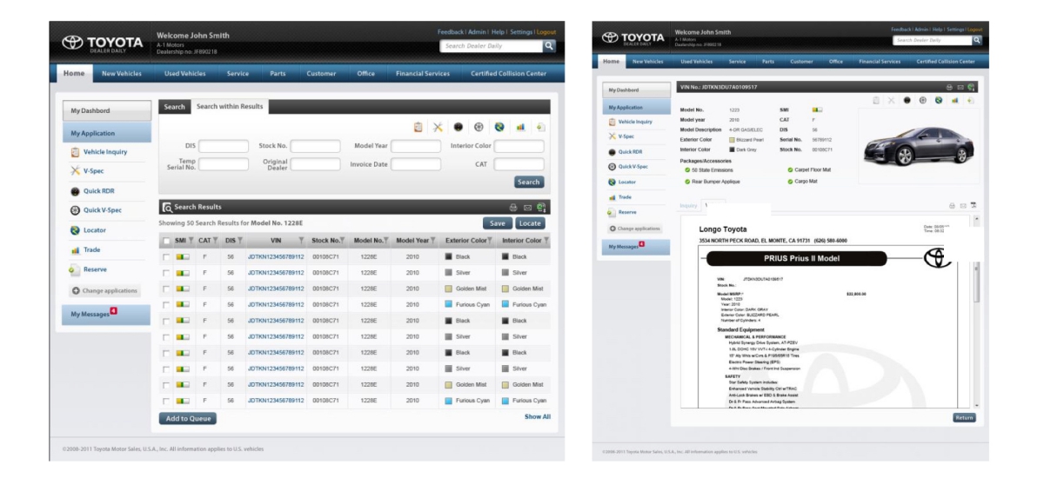This screenshot has height=478, width=1044.
Task: Tick the select-all checkbox in the results table header
Action: click(x=166, y=241)
